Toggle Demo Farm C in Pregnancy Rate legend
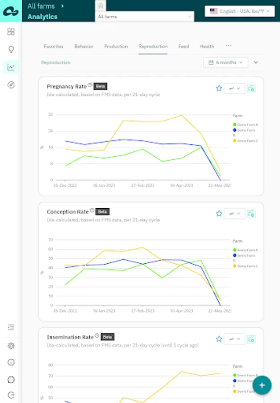The height and width of the screenshot is (403, 280). 246,141
